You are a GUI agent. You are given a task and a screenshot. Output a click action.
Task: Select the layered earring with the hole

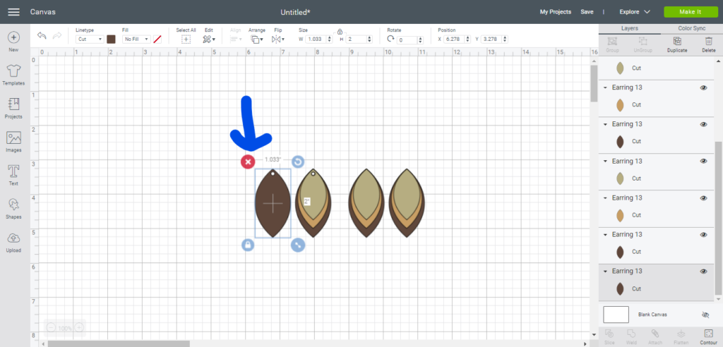tap(313, 203)
